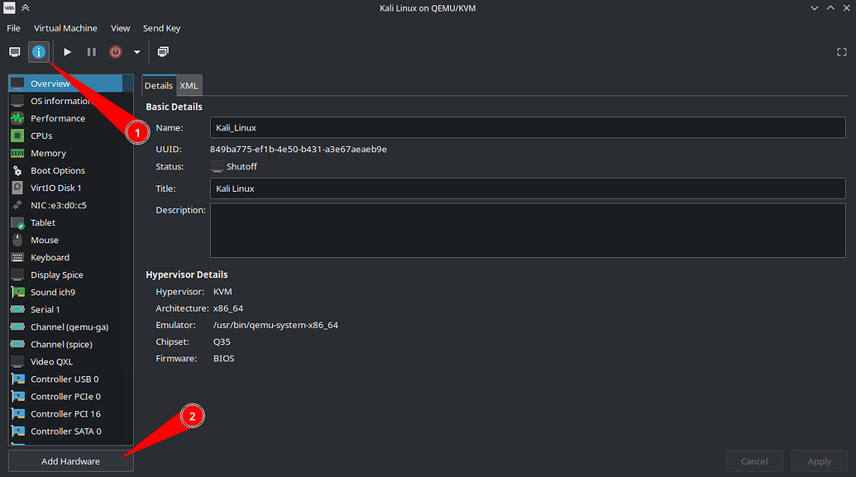Shut down the VM via power icon

pyautogui.click(x=115, y=51)
